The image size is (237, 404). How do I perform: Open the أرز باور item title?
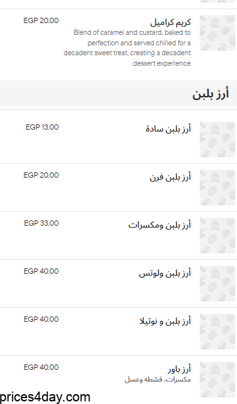point(179,369)
